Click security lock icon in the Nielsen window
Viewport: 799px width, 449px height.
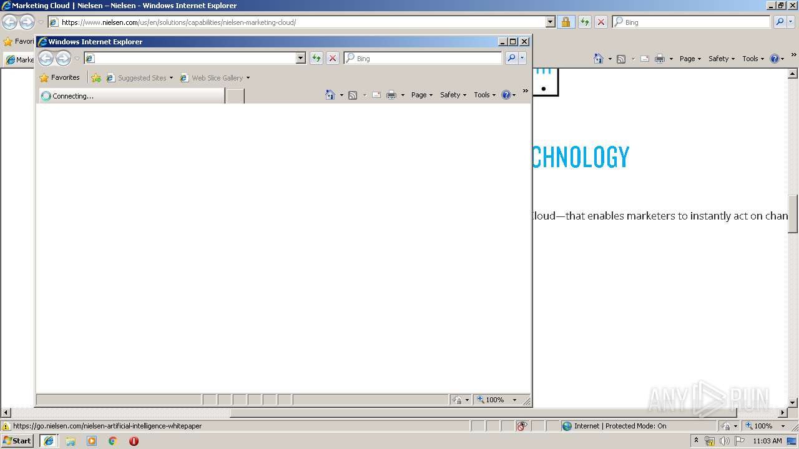566,22
